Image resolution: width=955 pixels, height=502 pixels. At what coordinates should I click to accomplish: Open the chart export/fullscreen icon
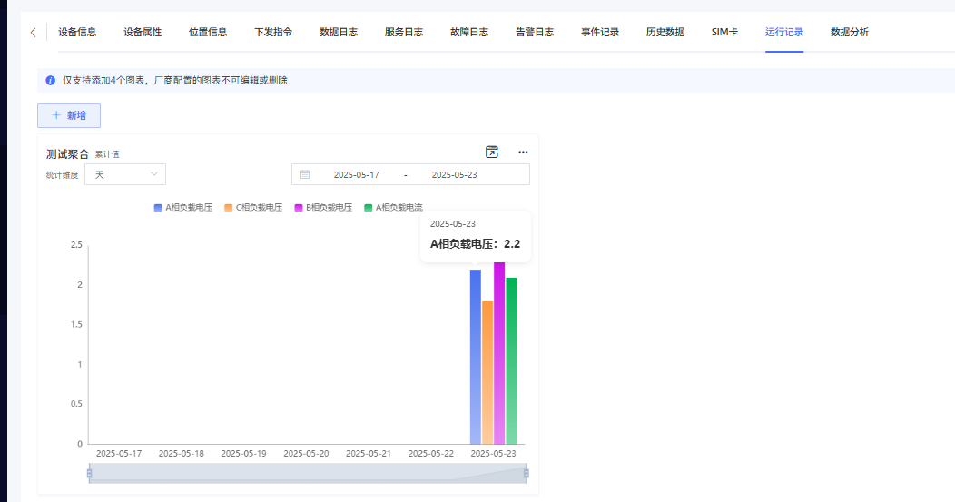(492, 152)
